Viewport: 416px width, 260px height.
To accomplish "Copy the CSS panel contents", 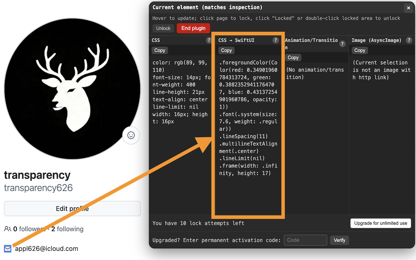I will [x=160, y=50].
